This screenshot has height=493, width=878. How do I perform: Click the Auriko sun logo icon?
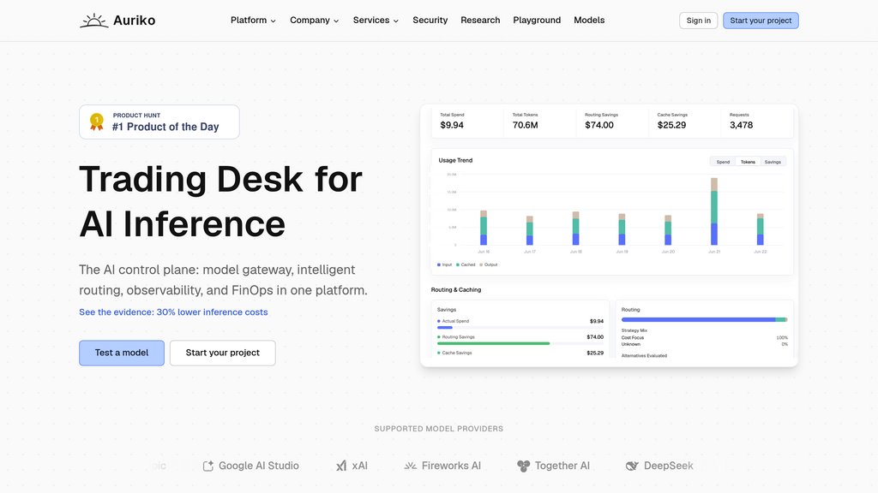(x=94, y=21)
